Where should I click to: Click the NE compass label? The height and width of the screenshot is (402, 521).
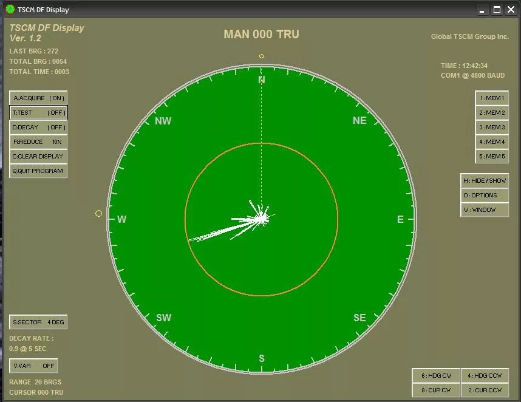tap(359, 120)
